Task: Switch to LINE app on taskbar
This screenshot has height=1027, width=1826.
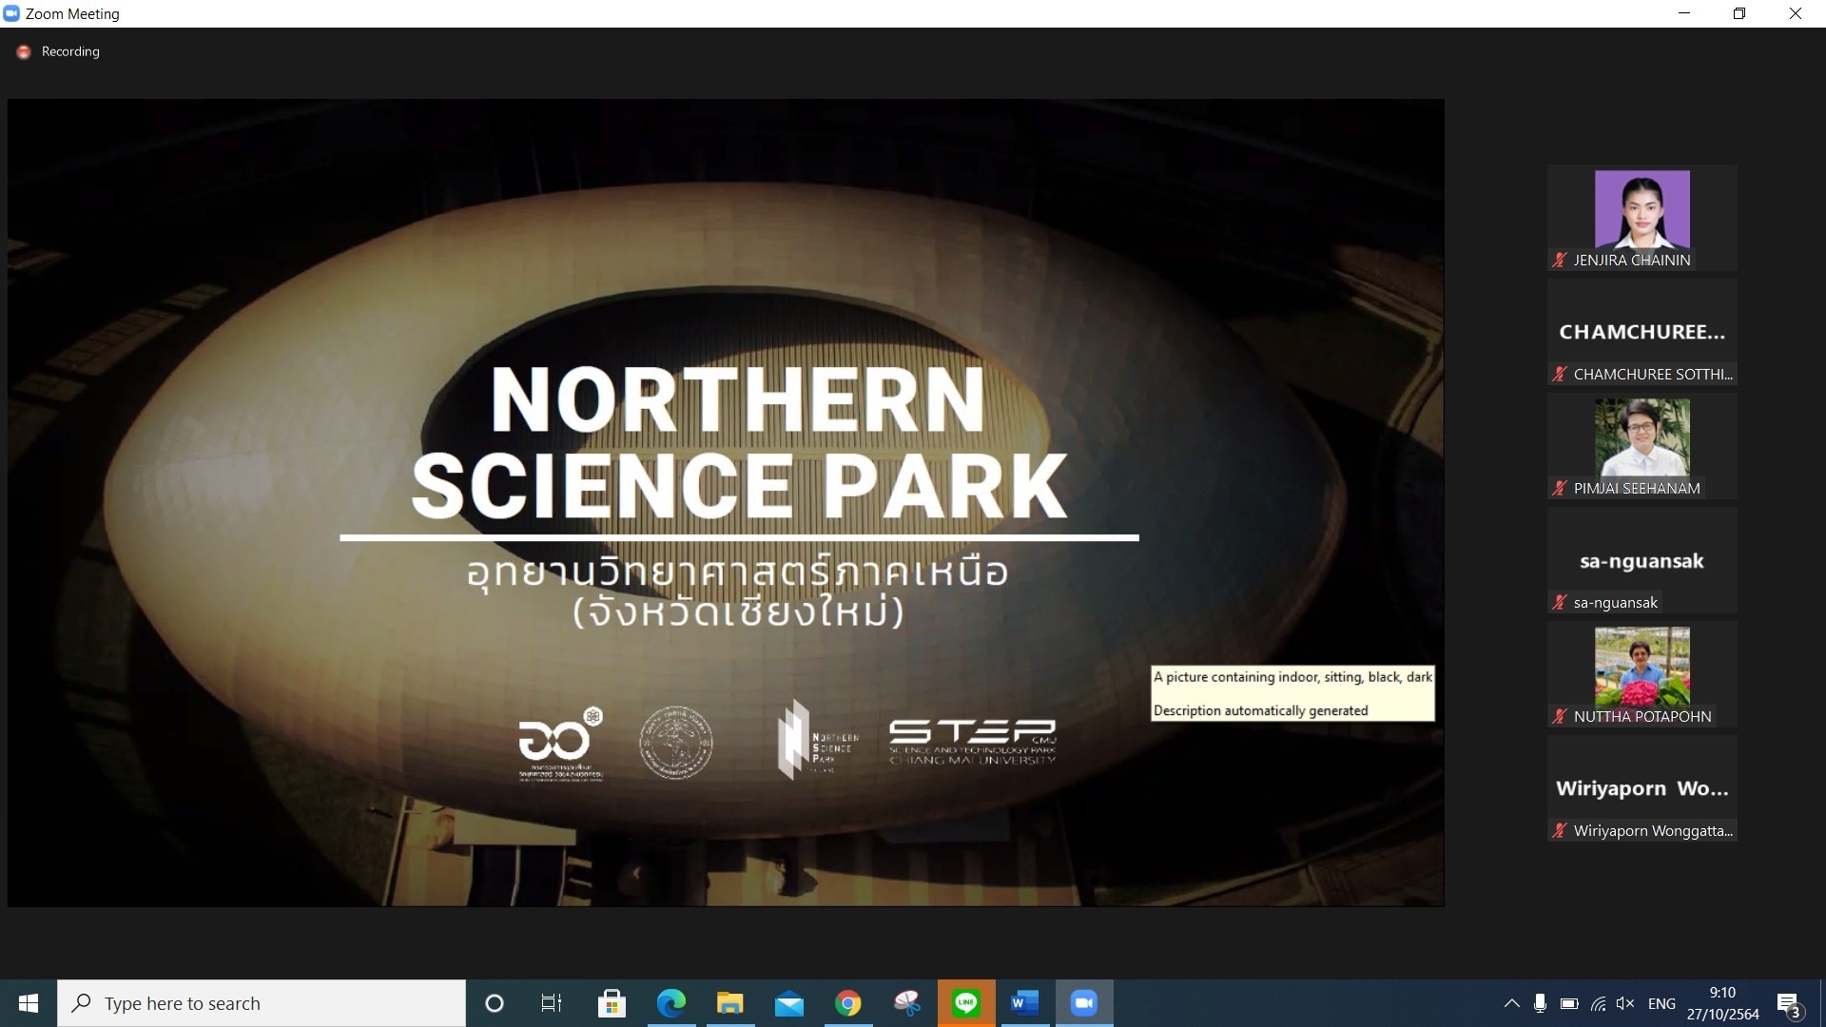Action: pyautogui.click(x=966, y=1003)
